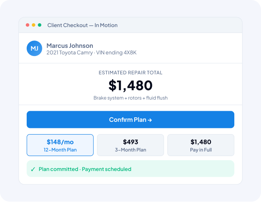Click the Marcus Johnson client name
This screenshot has height=202, width=261.
pos(70,46)
